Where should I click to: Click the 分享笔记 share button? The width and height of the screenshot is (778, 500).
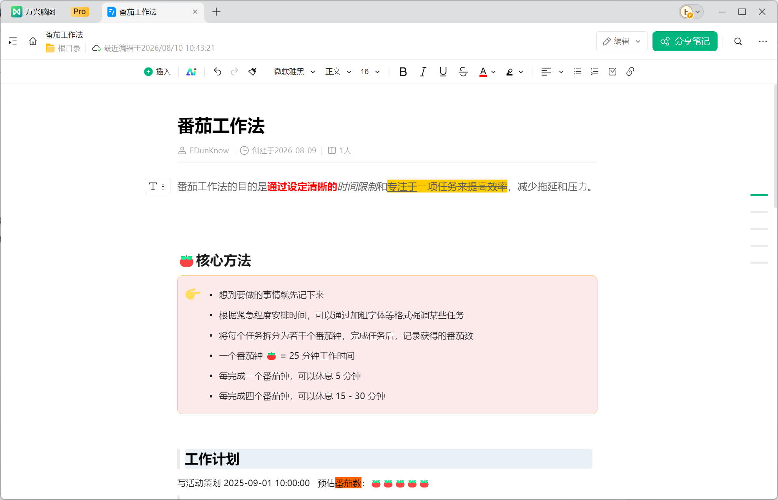[685, 41]
